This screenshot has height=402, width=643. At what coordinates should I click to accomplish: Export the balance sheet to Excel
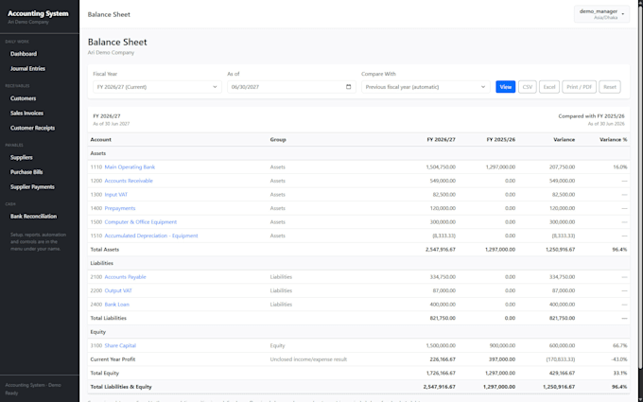pyautogui.click(x=549, y=87)
